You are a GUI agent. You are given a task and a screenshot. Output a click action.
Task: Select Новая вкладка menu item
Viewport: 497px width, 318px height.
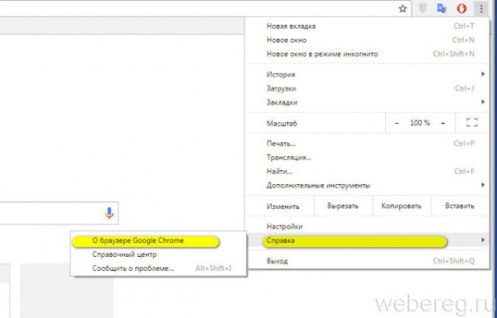pos(368,26)
